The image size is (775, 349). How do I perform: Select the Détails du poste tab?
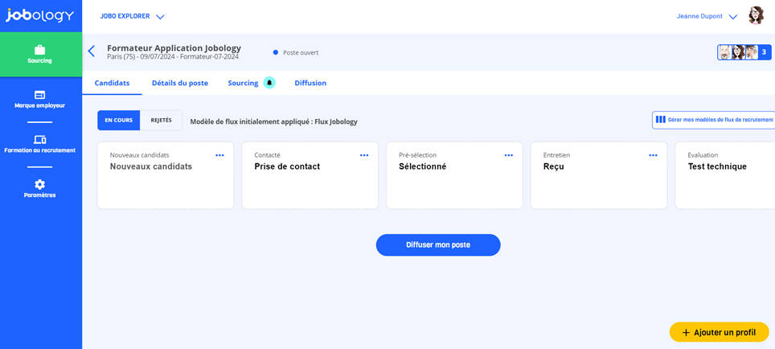pyautogui.click(x=180, y=83)
